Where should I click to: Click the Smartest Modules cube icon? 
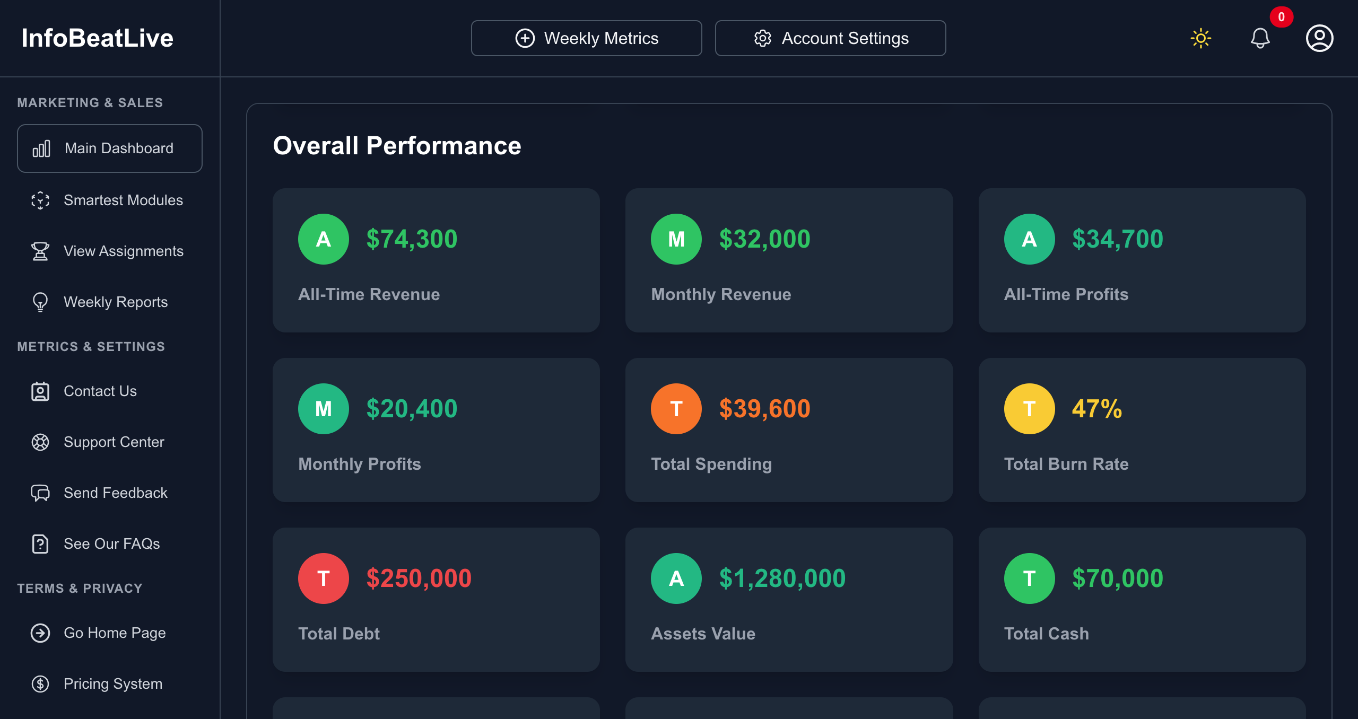click(40, 200)
